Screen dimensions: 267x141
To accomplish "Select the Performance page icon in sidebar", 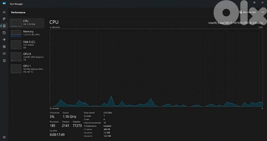I will pyautogui.click(x=4, y=26).
